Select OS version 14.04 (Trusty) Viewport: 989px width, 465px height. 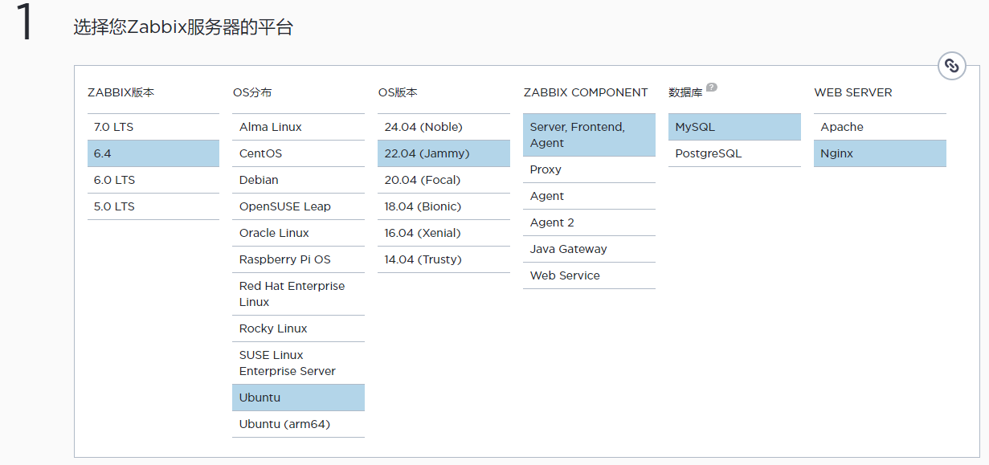coord(444,259)
